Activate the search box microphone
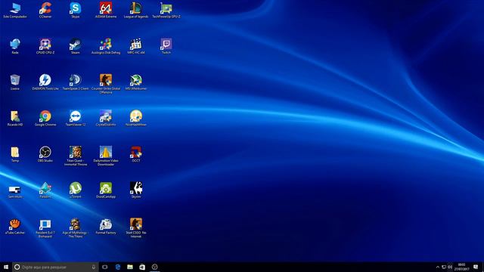 point(94,267)
